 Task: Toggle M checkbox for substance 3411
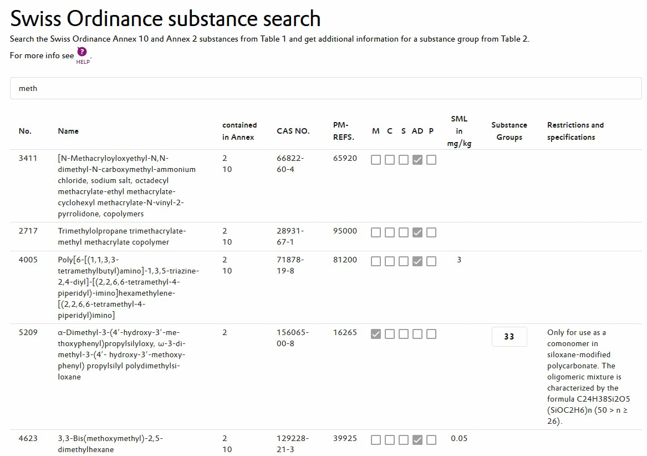pos(375,160)
